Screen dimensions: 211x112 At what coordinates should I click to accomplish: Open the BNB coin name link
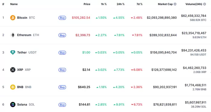coord(24,87)
